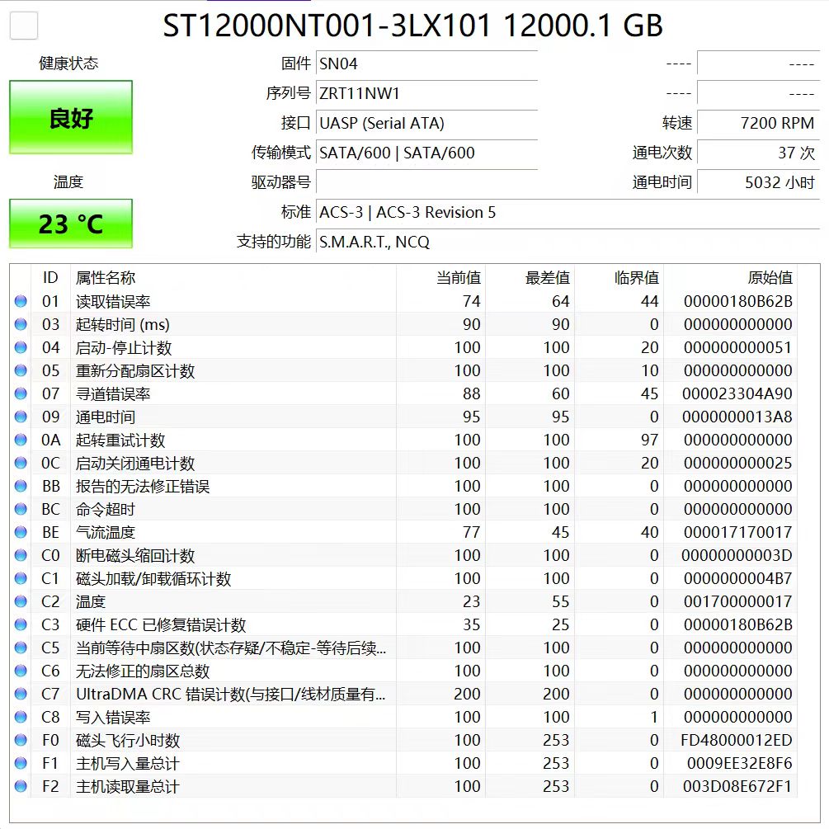Click the green 健康状态 indicator showing 良好
Viewport: 829px width, 829px height.
70,117
